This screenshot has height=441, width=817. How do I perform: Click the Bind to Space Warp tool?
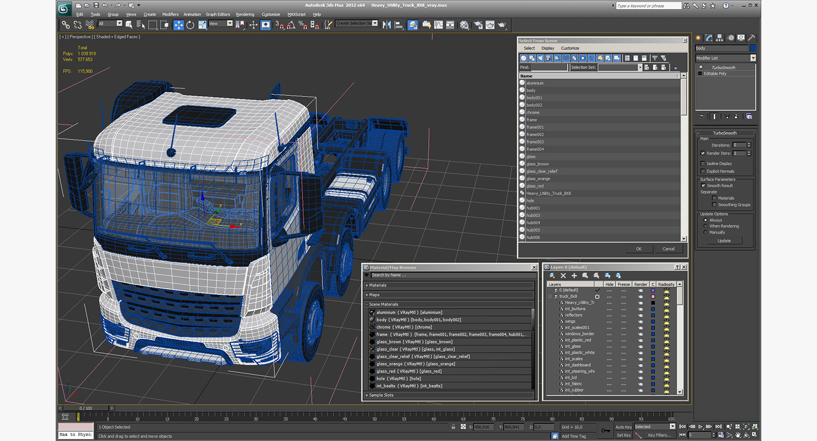(x=89, y=25)
